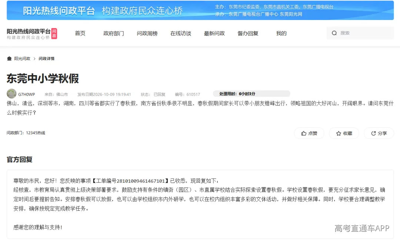Click the 编号: 610517 text
Screen dimensions: 400x243
point(187,94)
